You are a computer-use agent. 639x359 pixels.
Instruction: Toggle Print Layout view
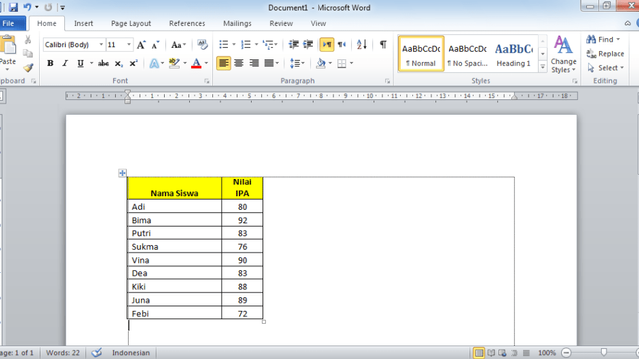[479, 353]
